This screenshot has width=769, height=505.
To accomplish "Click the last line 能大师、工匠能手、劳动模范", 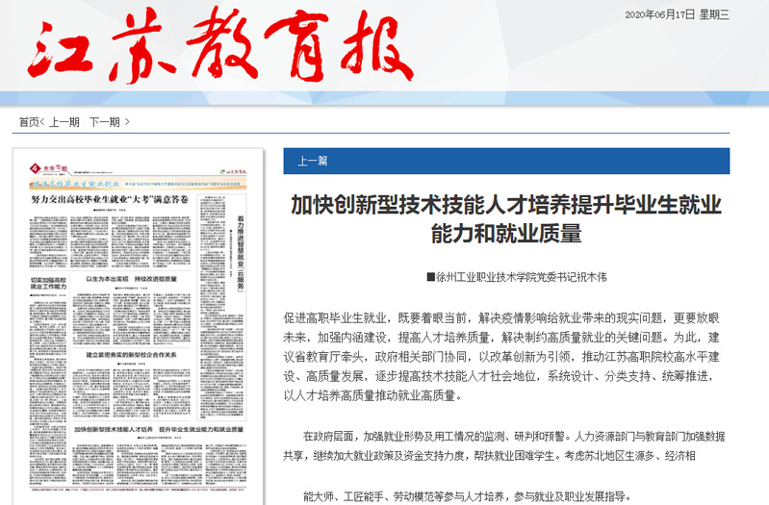I will pyautogui.click(x=465, y=495).
